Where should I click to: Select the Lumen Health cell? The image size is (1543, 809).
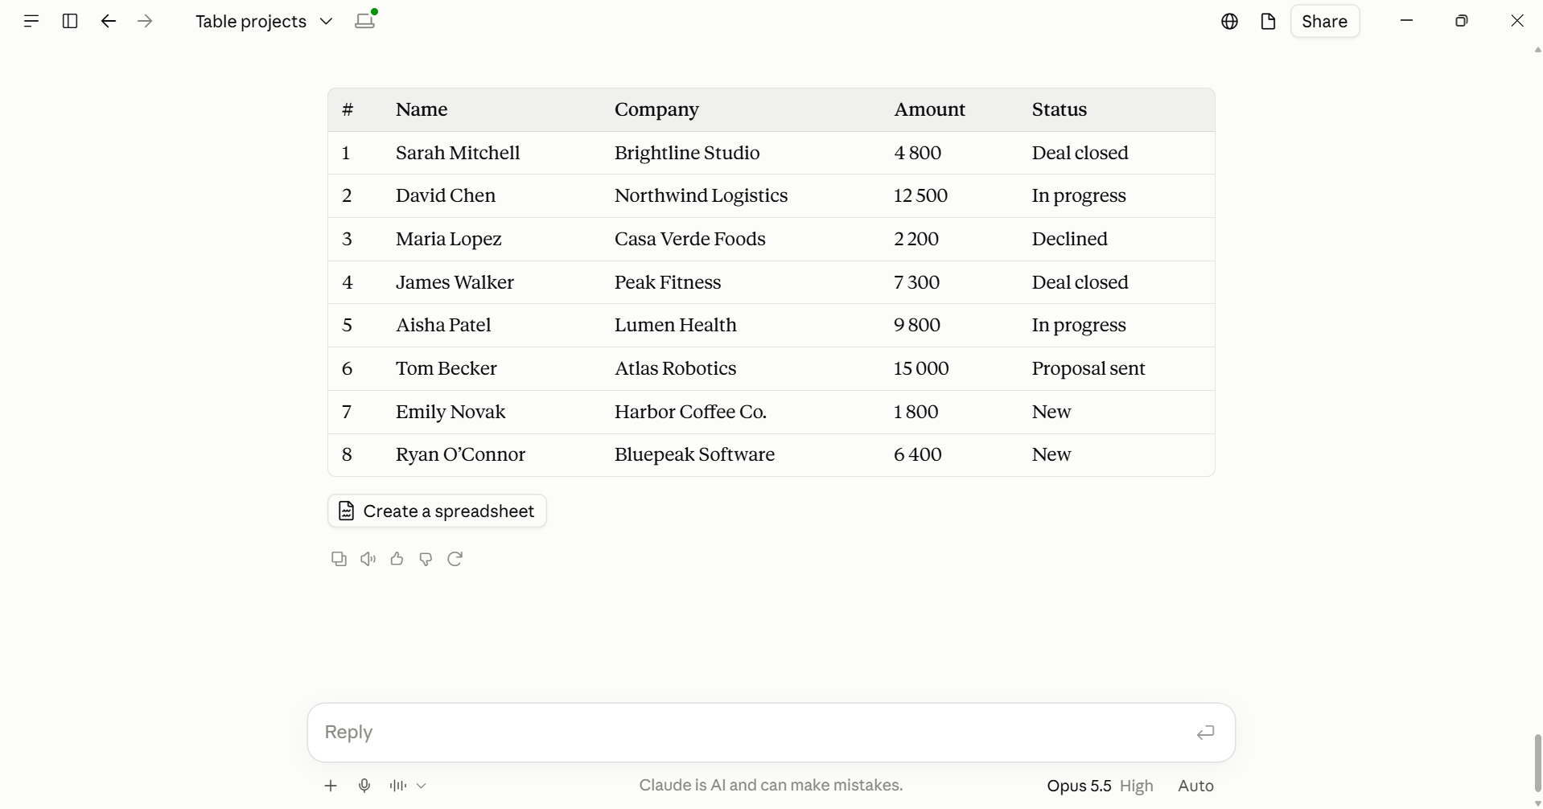pyautogui.click(x=676, y=325)
